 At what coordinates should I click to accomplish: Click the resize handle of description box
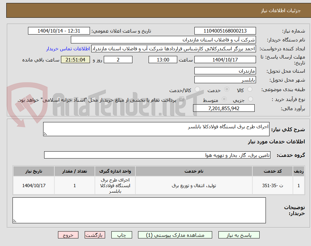tap(45, 134)
